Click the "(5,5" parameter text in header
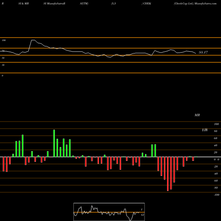Screen dimensions: 221x221 tap(114, 4)
